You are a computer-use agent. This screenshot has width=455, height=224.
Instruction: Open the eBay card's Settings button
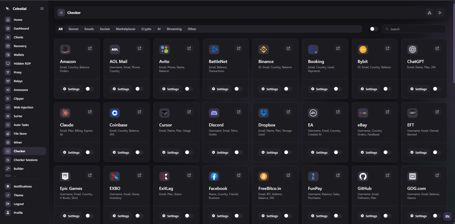(369, 152)
